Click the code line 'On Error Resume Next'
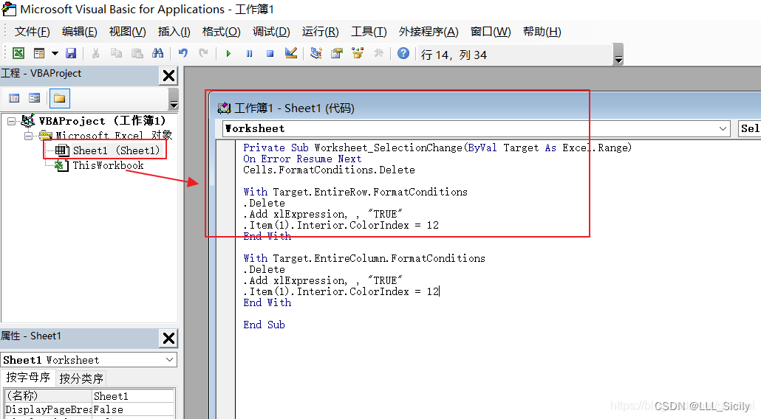The width and height of the screenshot is (761, 419). coord(302,159)
